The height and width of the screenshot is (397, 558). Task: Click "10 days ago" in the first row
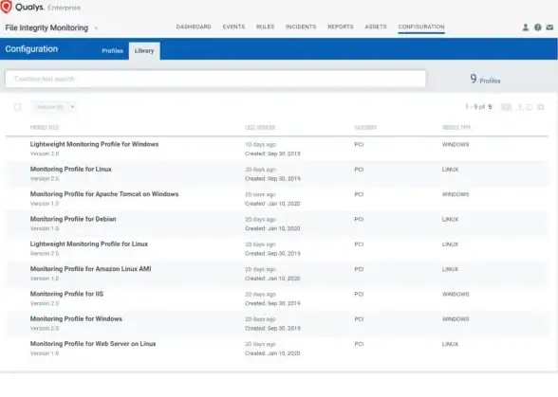(x=260, y=144)
